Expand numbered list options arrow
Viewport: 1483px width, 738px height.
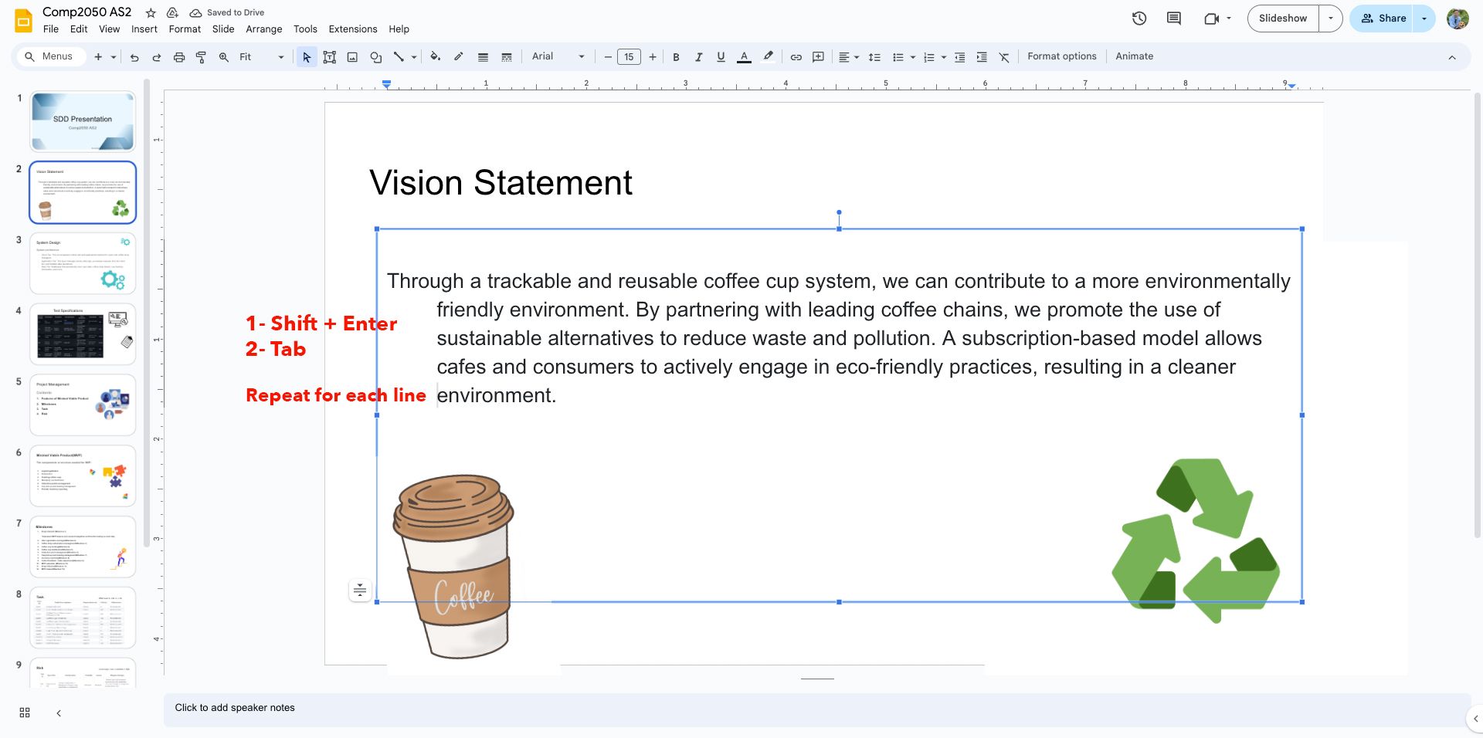click(x=944, y=57)
